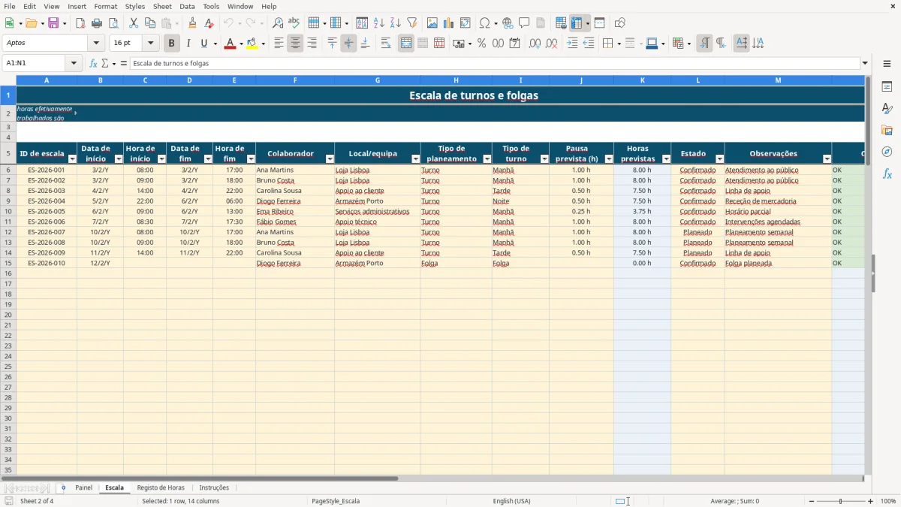Click the formula input line
This screenshot has width=901, height=507.
point(494,63)
